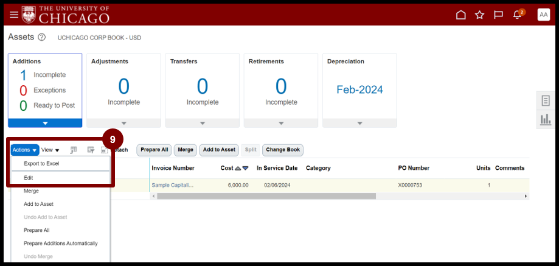Screen dimensions: 559x266
Task: Choose Export to Excel from Actions menu
Action: tap(41, 164)
